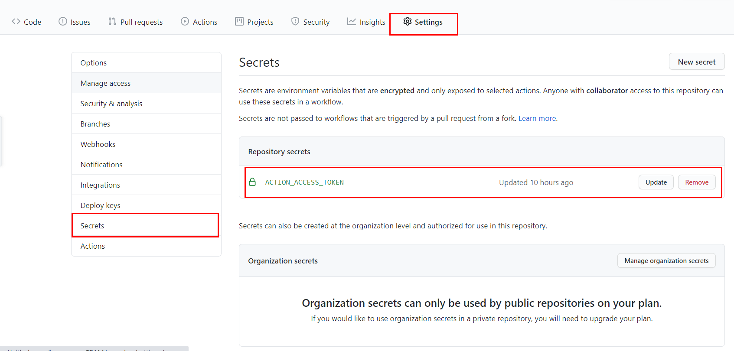Select Manage access in the sidebar
The image size is (734, 351).
[x=105, y=83]
